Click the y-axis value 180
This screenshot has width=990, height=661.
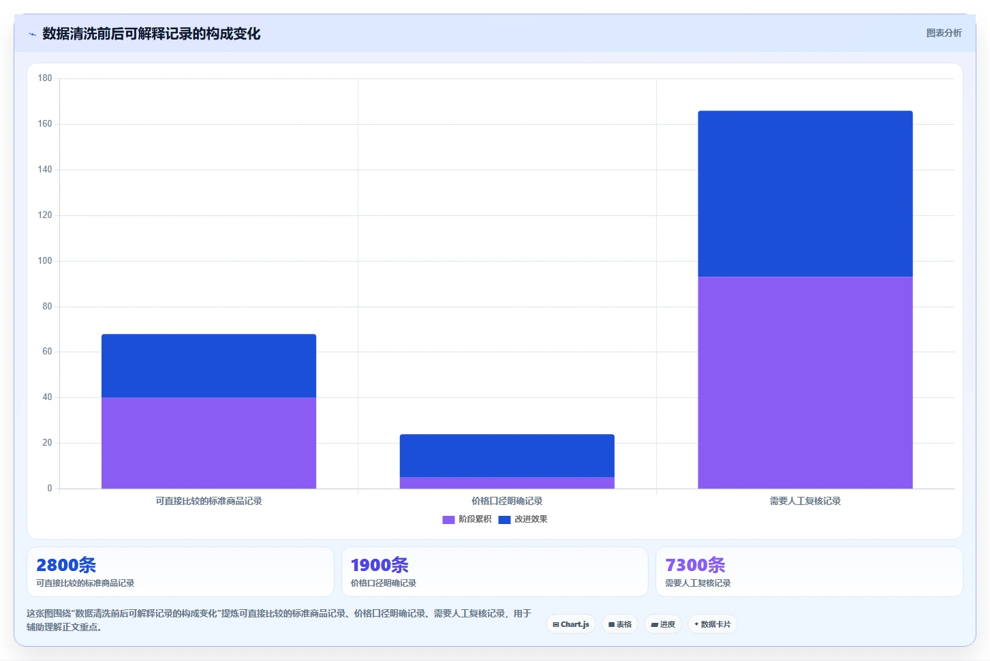pos(45,78)
